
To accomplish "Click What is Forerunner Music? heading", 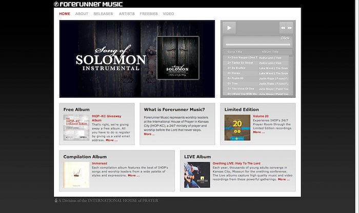I will click(174, 110).
